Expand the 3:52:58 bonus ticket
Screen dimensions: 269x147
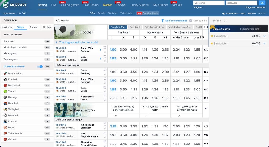coord(264,36)
